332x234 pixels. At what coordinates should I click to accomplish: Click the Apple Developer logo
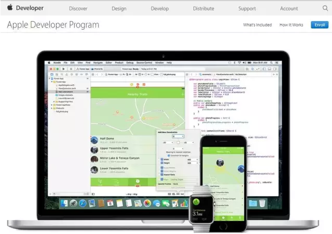[x=25, y=8]
